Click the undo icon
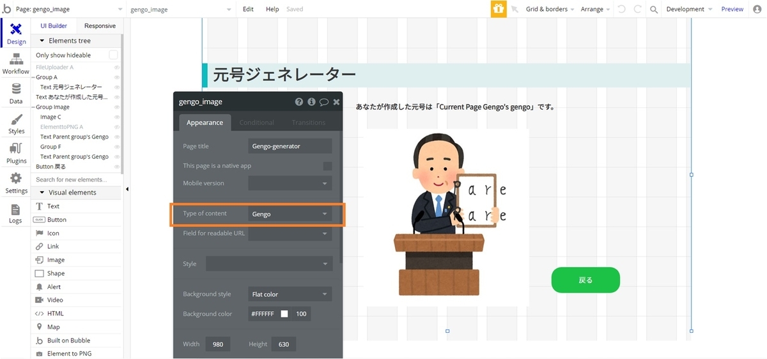767x359 pixels. (623, 9)
